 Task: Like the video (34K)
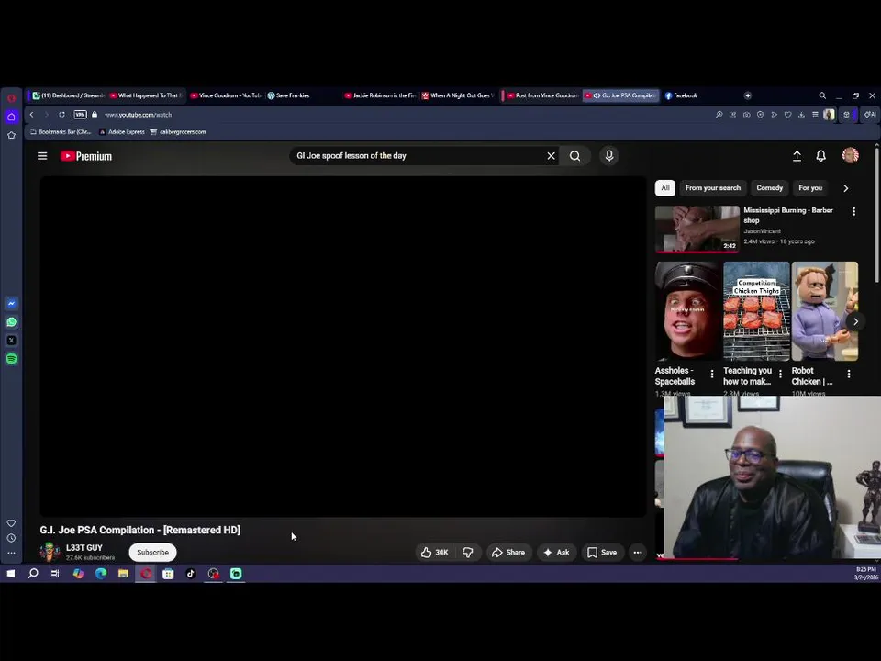[435, 553]
